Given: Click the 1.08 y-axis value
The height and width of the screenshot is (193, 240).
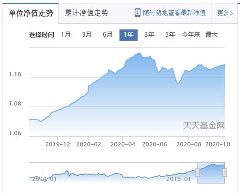Looking at the screenshot, I should (15, 104).
